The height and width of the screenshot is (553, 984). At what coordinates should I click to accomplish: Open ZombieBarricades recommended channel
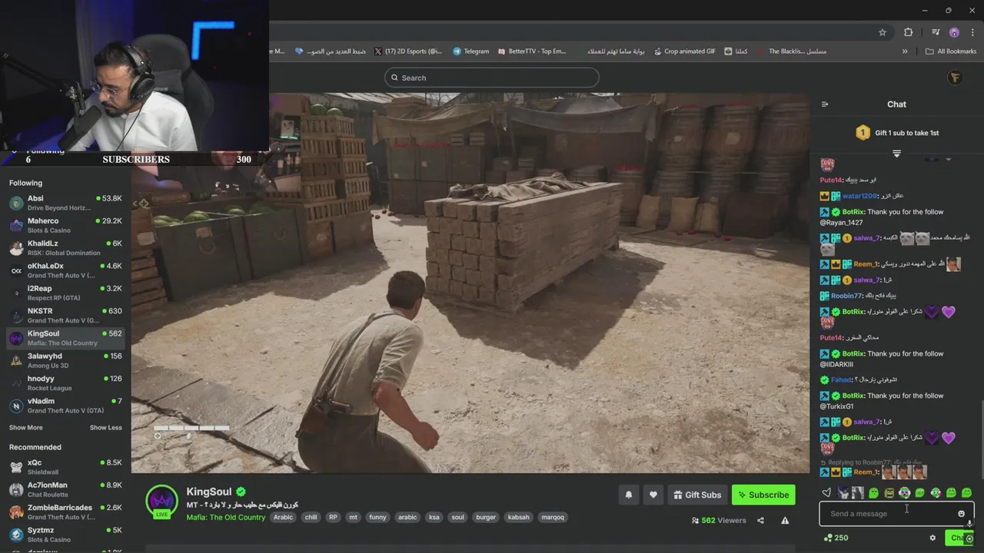[x=65, y=512]
